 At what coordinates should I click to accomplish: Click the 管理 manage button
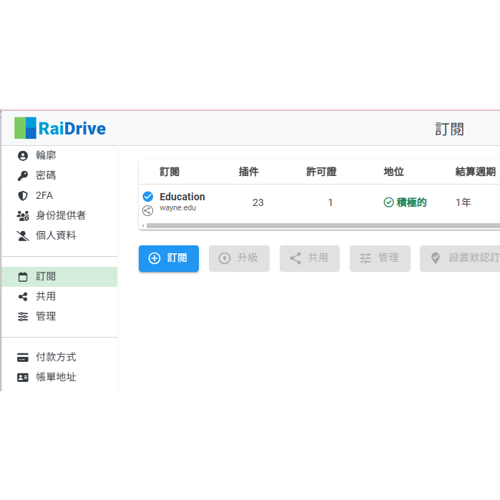pyautogui.click(x=380, y=258)
